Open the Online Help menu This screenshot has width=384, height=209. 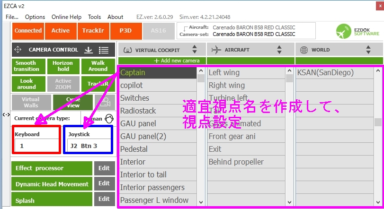[x=66, y=17]
